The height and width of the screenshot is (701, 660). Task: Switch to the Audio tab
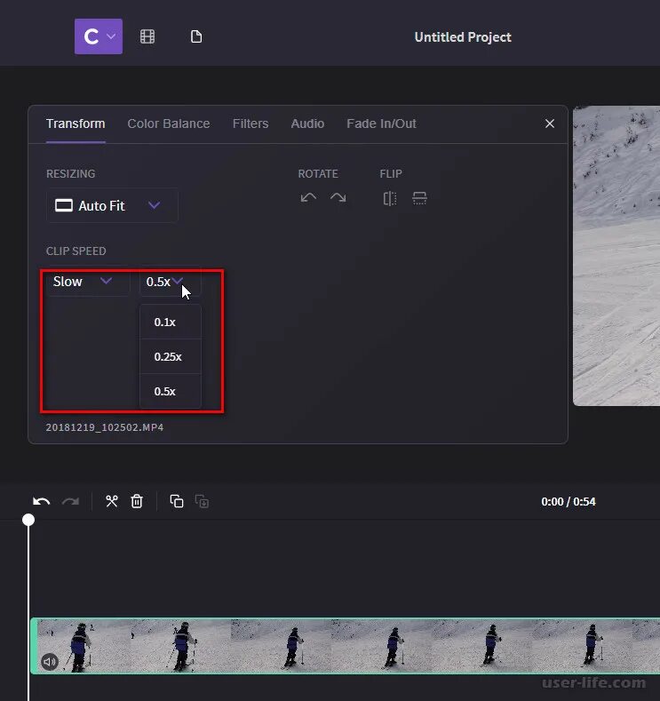(307, 123)
